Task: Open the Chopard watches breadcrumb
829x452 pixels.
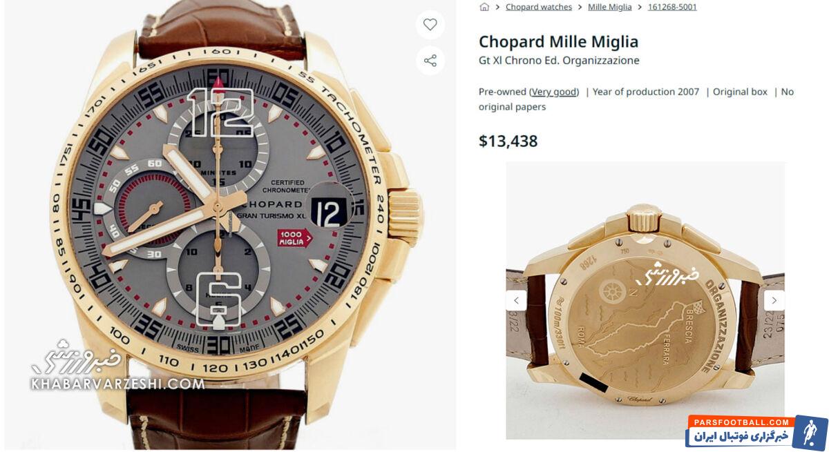Action: tap(539, 7)
